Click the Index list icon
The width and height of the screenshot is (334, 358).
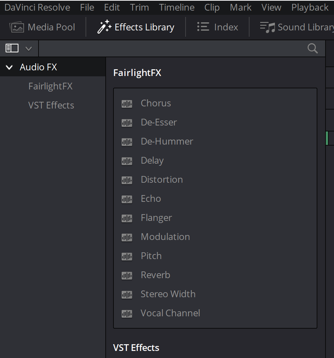coord(203,27)
